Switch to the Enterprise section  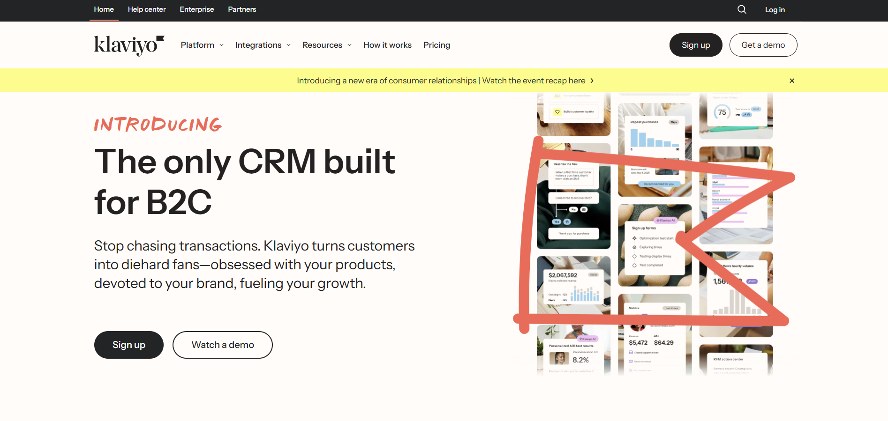tap(197, 9)
